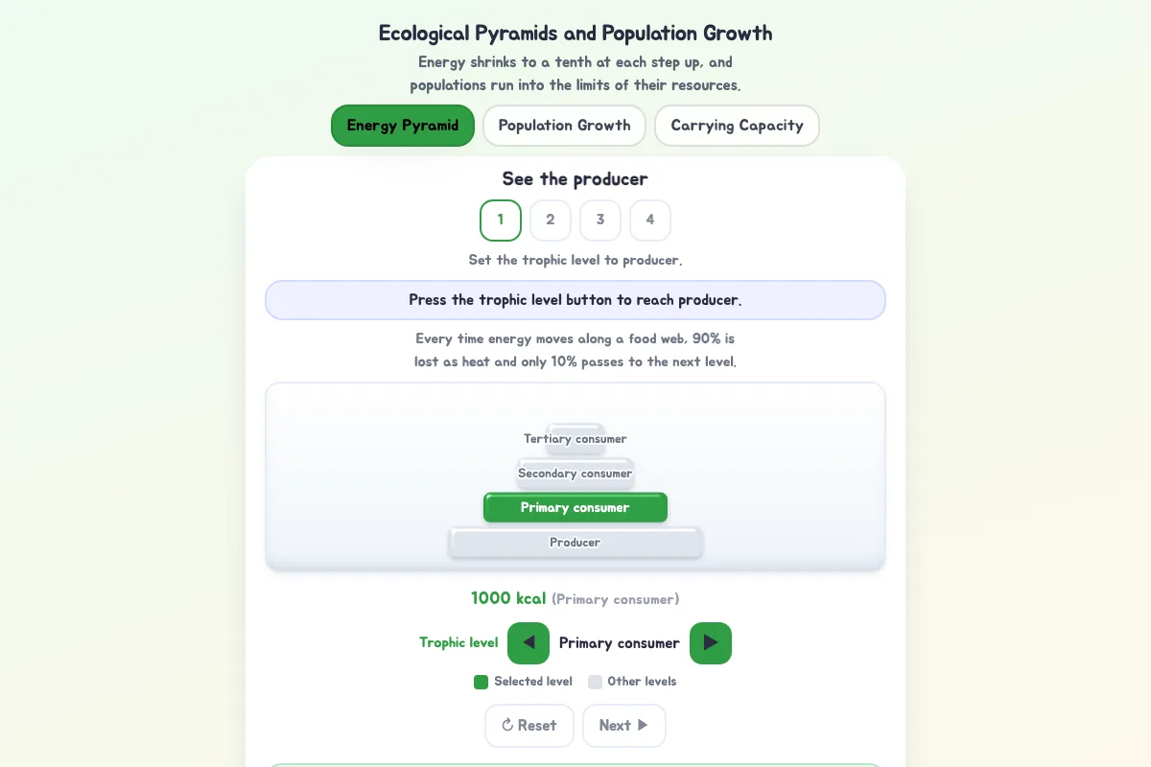The width and height of the screenshot is (1151, 767).
Task: Click the green Primary consumer pyramid bar
Action: (x=575, y=508)
